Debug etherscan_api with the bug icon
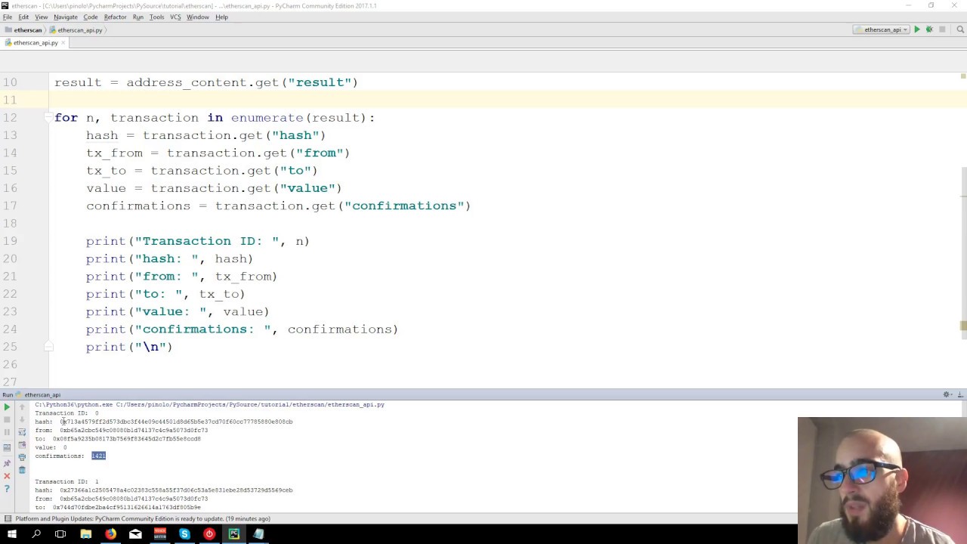967x544 pixels. (x=929, y=29)
